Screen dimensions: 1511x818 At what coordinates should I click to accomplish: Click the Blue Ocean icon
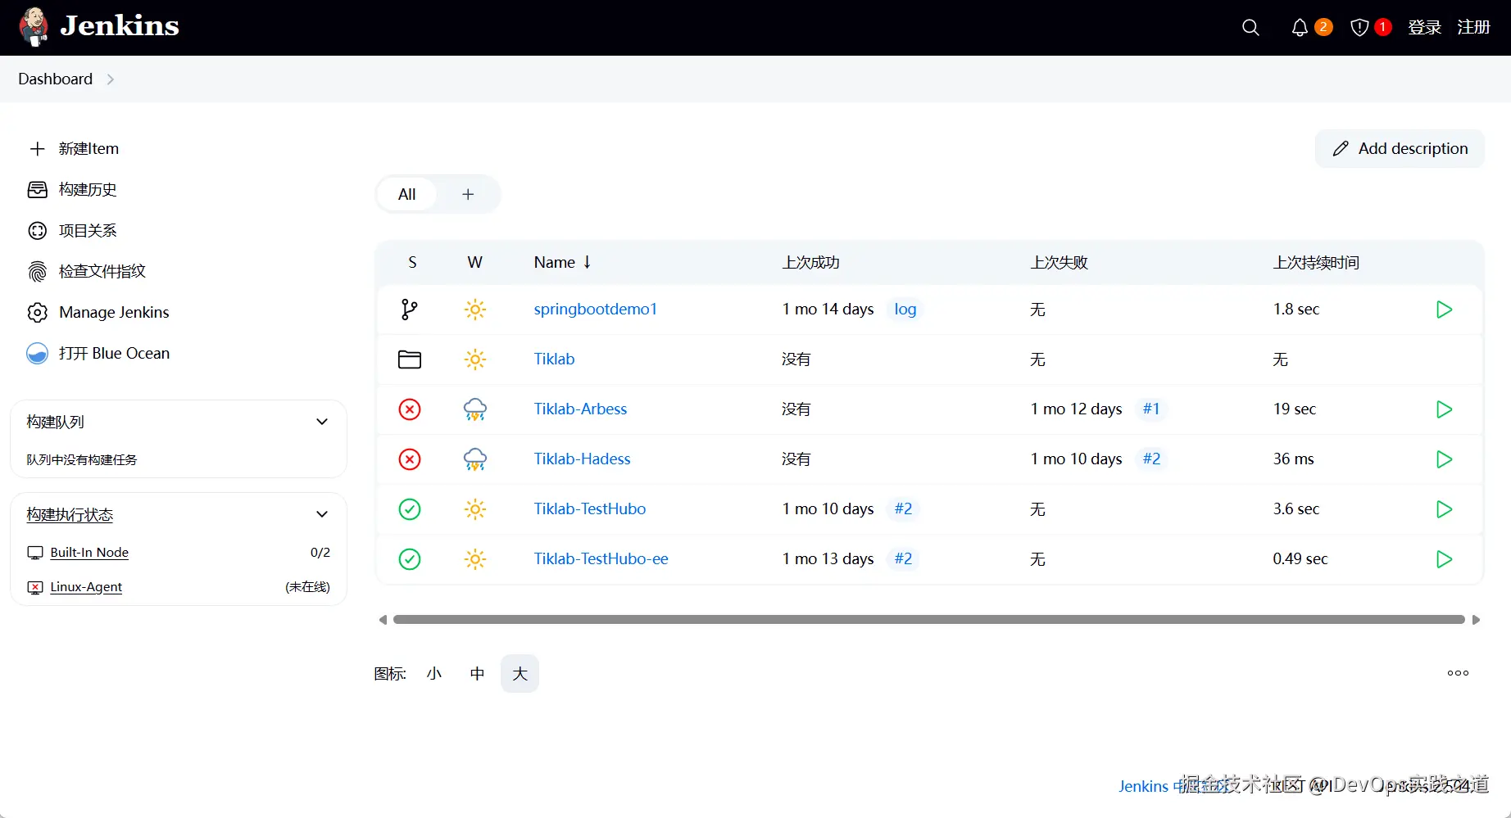pyautogui.click(x=38, y=354)
